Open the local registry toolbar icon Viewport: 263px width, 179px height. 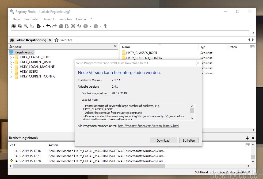13,26
